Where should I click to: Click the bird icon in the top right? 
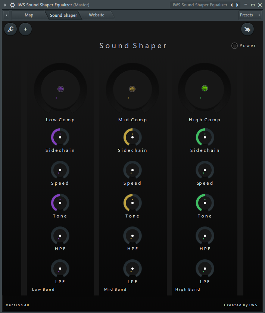tap(247, 29)
